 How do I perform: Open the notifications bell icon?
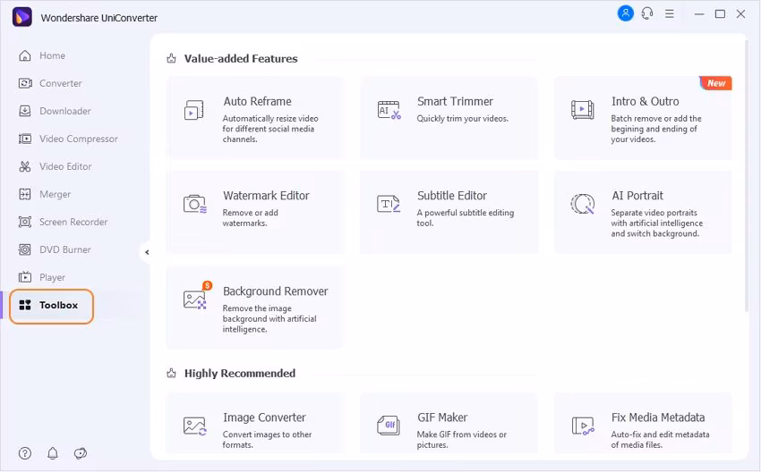[53, 453]
